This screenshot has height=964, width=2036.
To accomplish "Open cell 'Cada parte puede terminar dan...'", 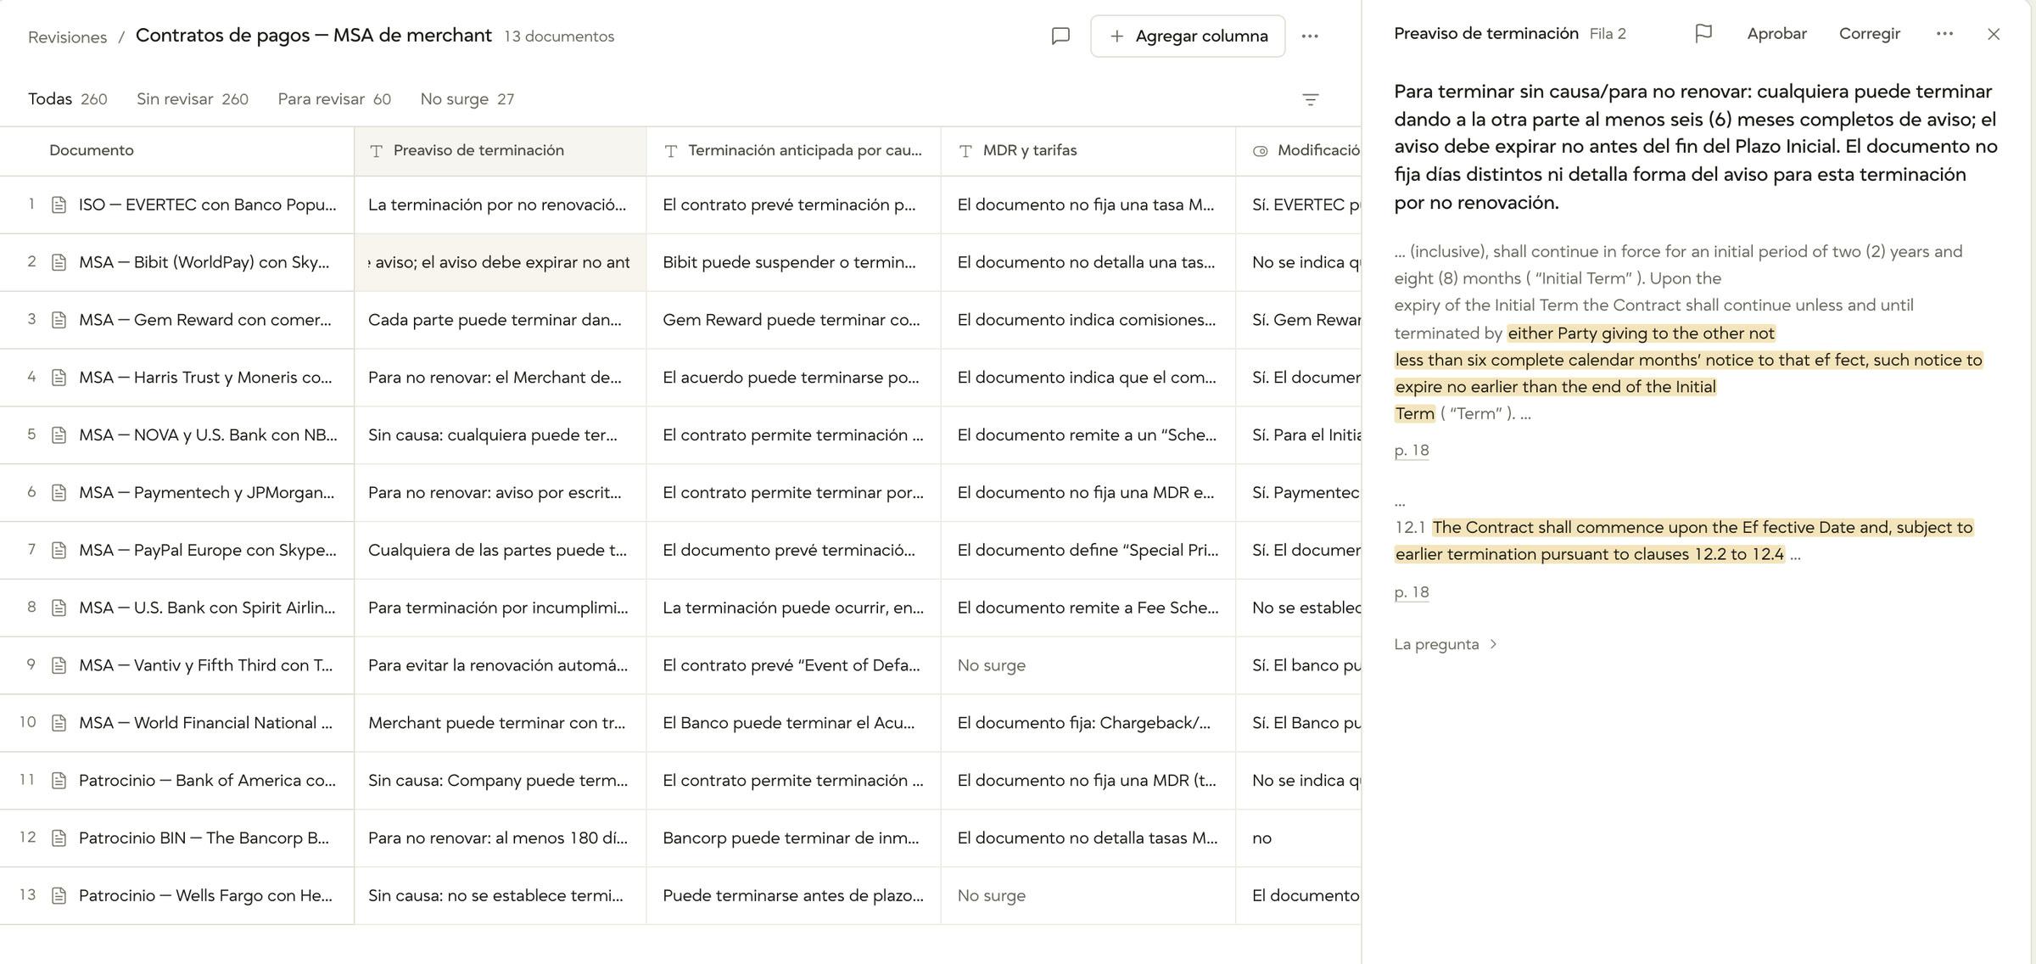I will tap(501, 320).
